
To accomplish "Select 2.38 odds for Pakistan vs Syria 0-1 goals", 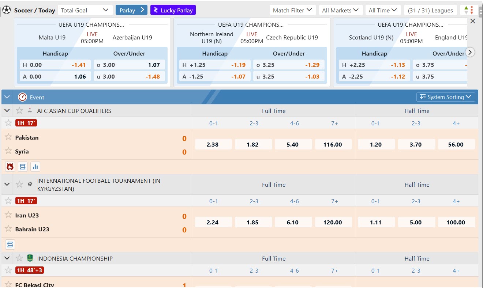I will pos(213,144).
